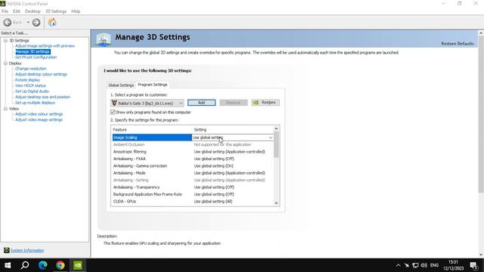Select the Anisotropic filtering row
The width and height of the screenshot is (484, 272).
click(x=193, y=152)
